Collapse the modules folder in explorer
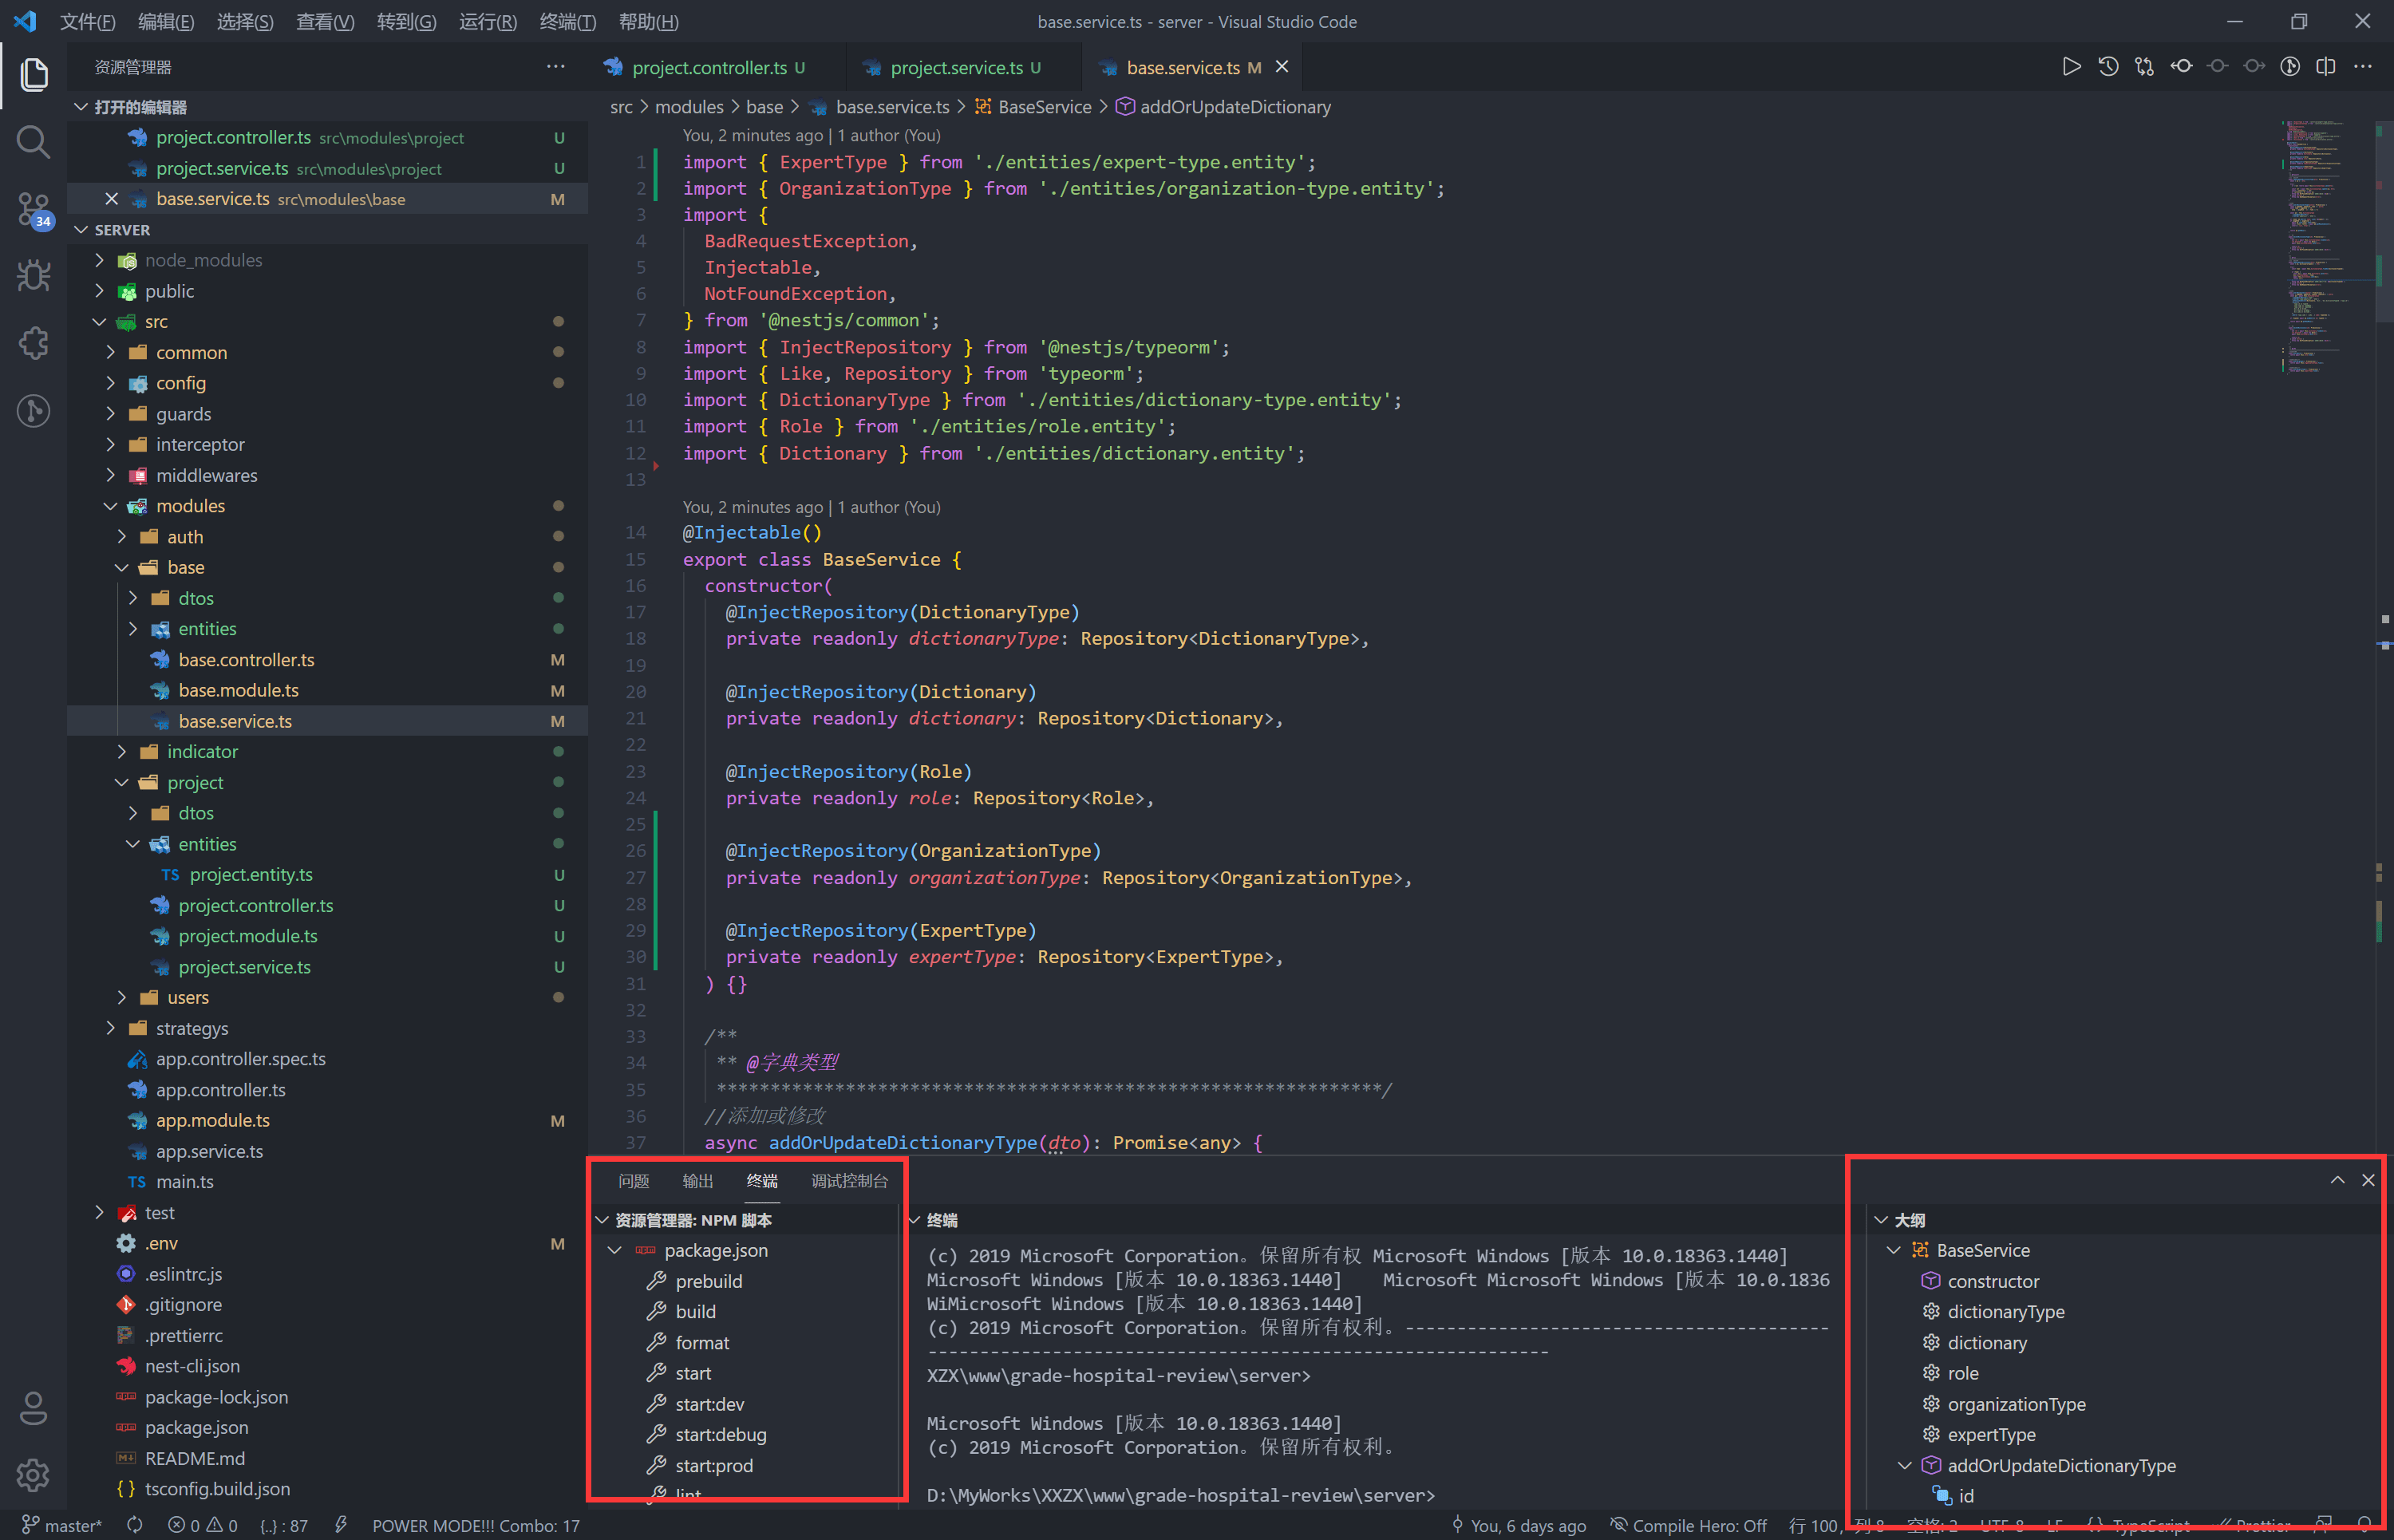The width and height of the screenshot is (2394, 1540). [111, 506]
